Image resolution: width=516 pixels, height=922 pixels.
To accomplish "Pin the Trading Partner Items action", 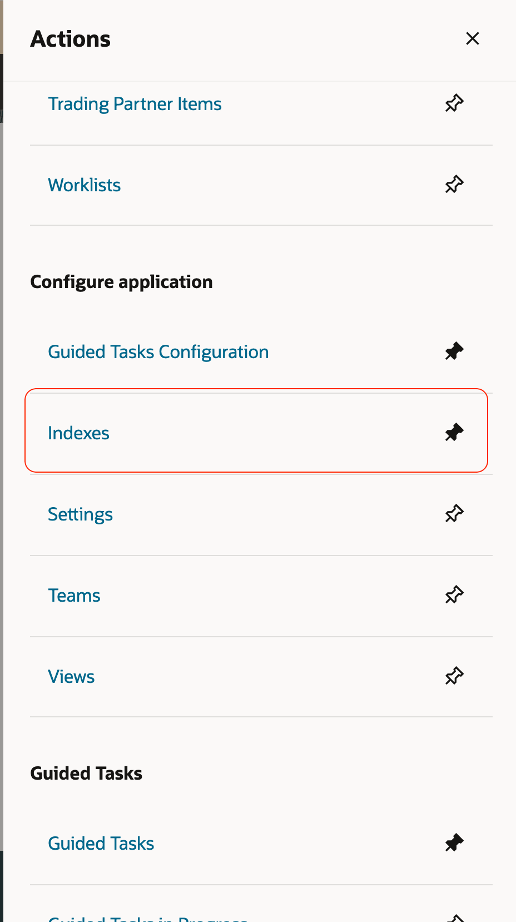I will click(453, 103).
